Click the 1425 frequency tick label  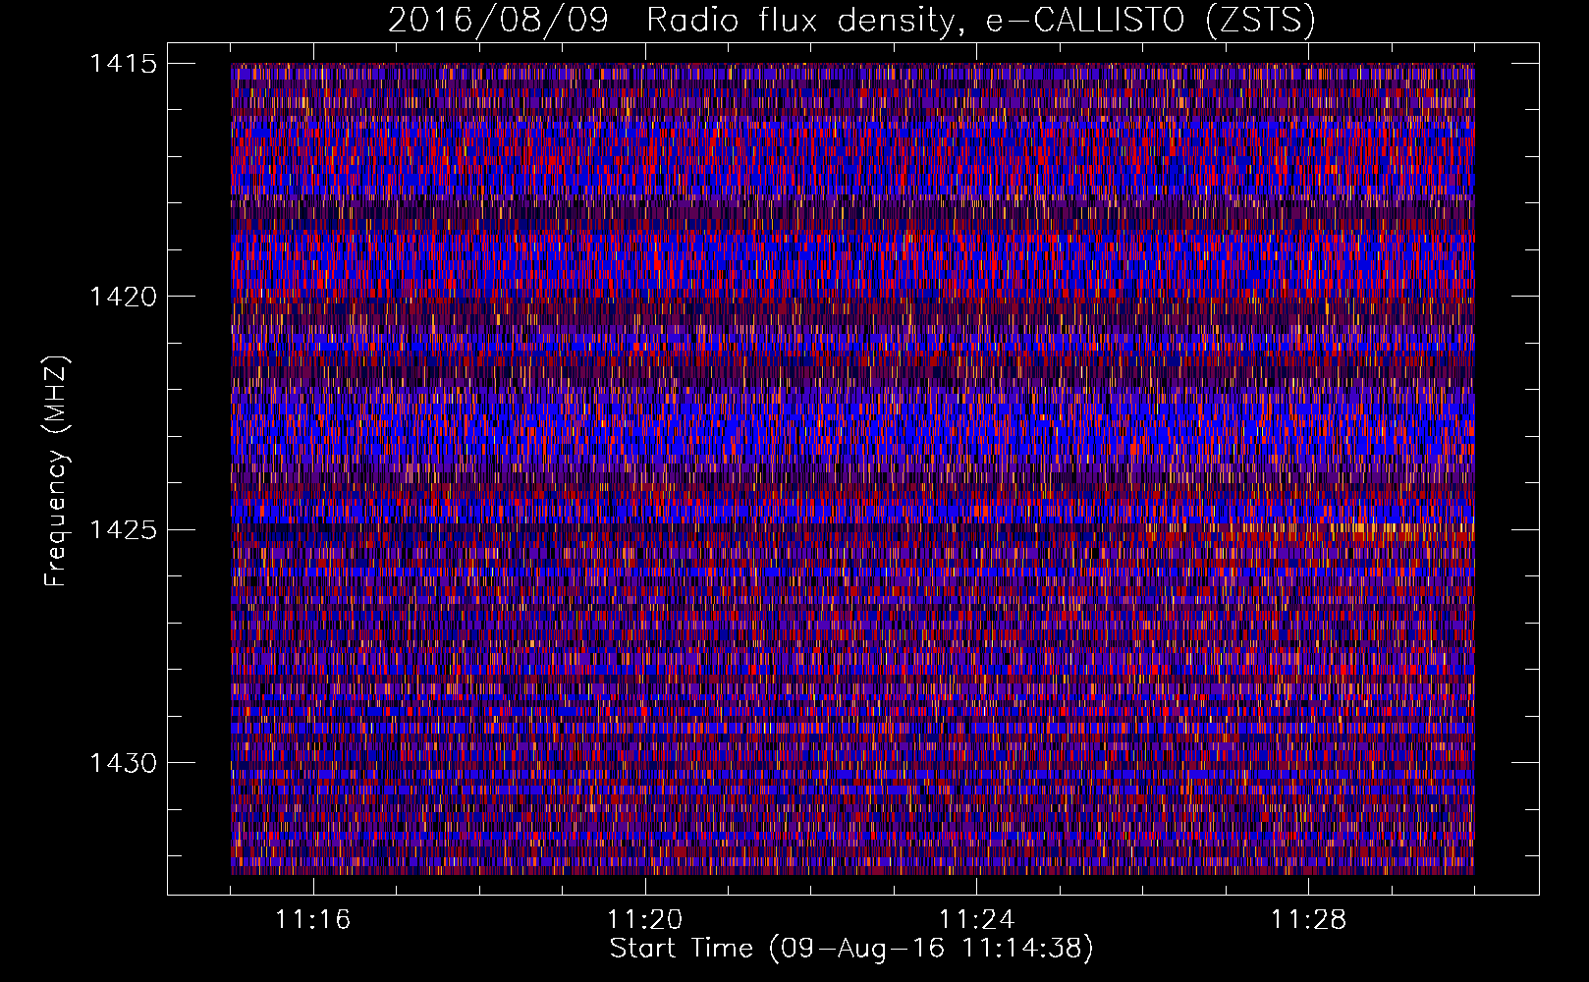[123, 530]
